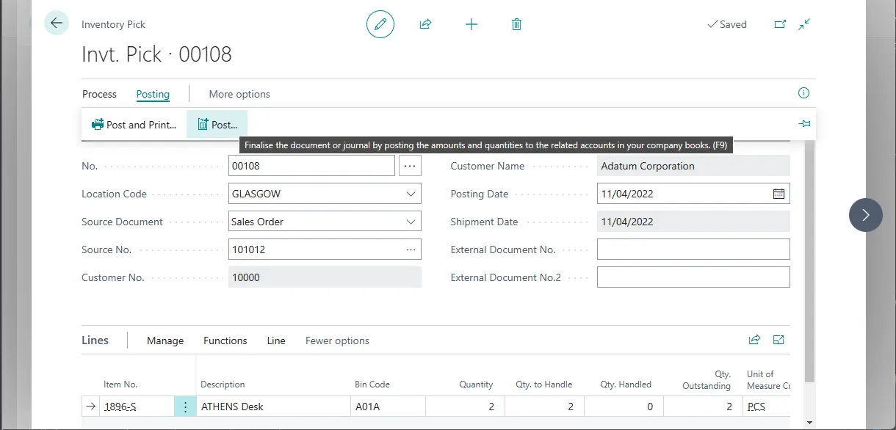This screenshot has height=430, width=896.
Task: Expand Lines section to full view
Action: 778,340
